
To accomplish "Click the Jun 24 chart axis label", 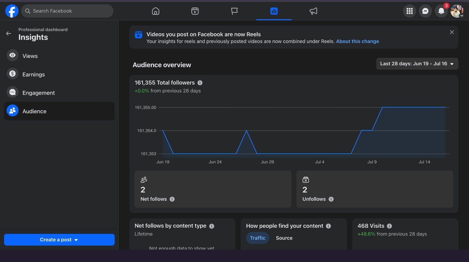I will (215, 162).
